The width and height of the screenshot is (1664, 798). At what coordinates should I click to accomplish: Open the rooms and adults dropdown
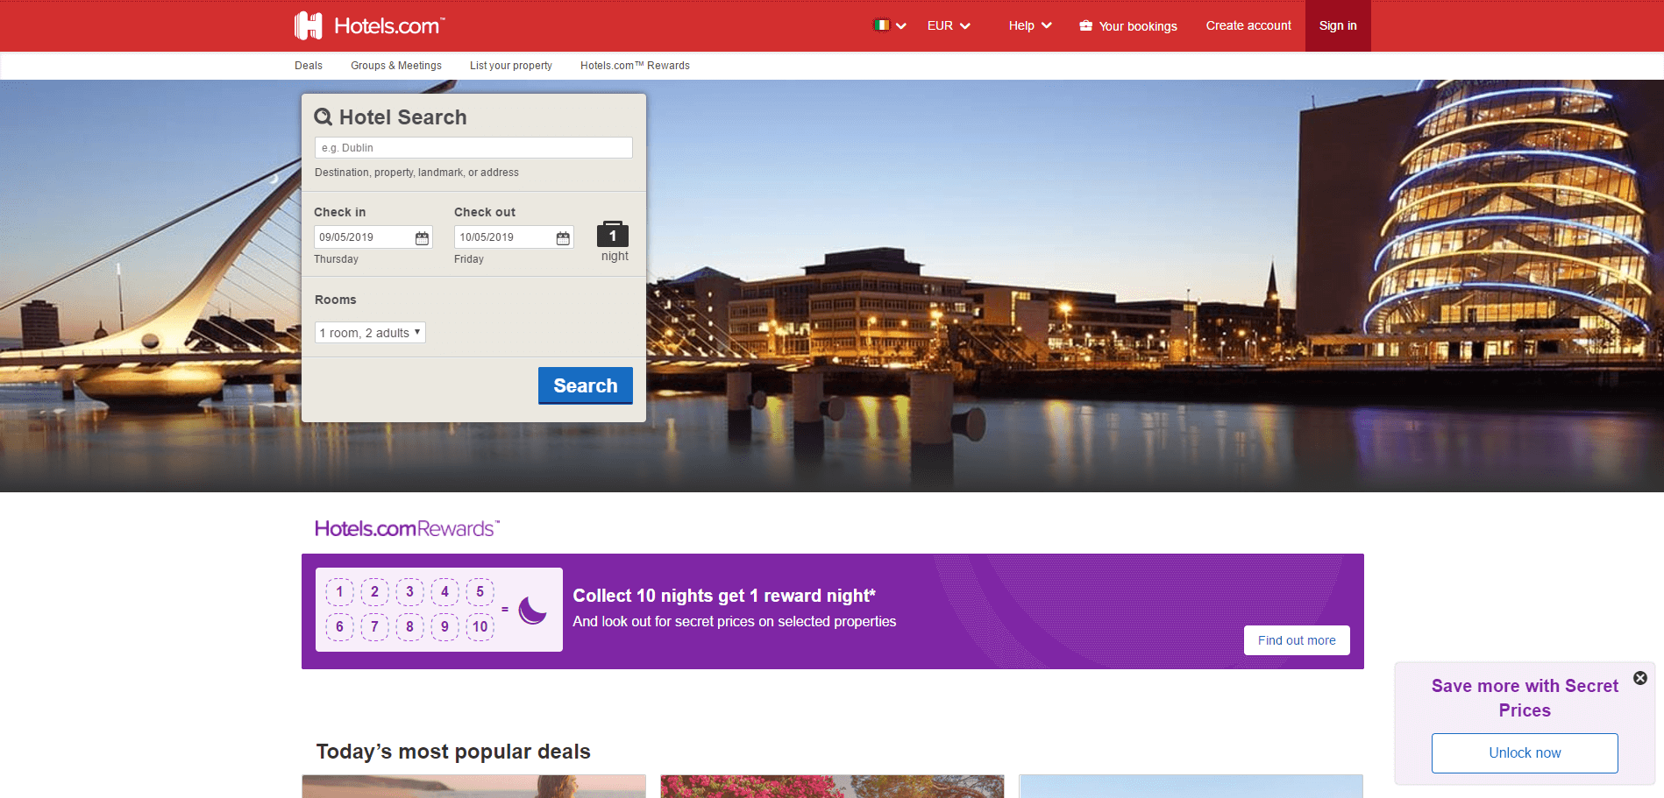click(370, 333)
